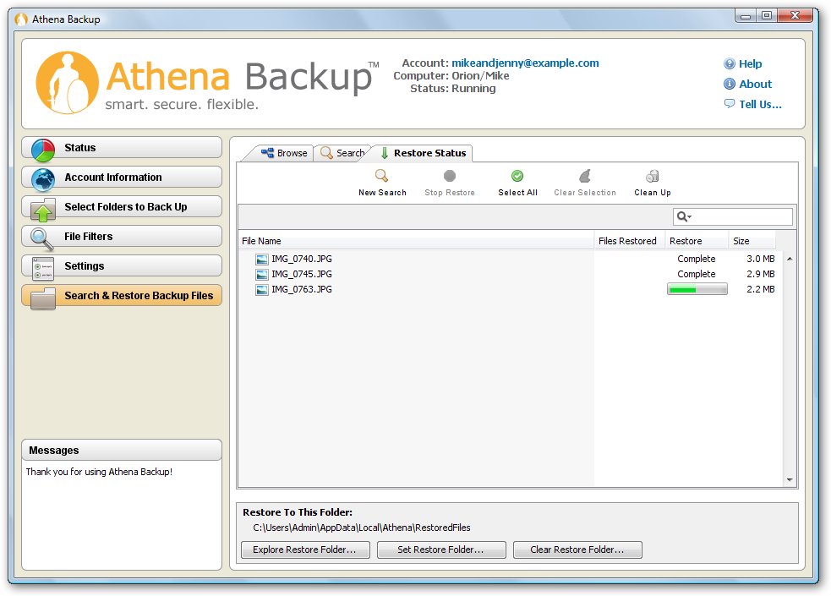Viewport: 831px width, 596px height.
Task: Open the File Filters section
Action: click(122, 236)
